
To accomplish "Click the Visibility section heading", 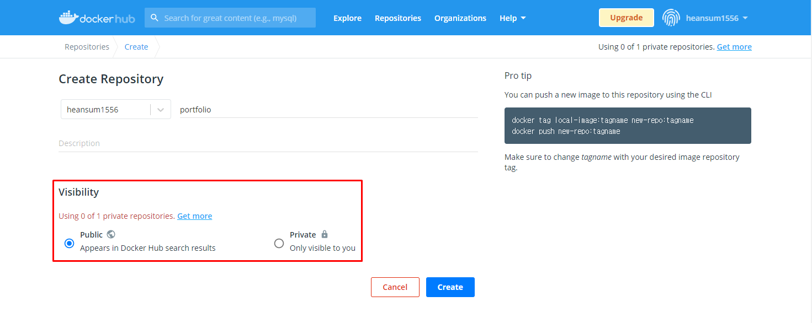I will tap(79, 192).
